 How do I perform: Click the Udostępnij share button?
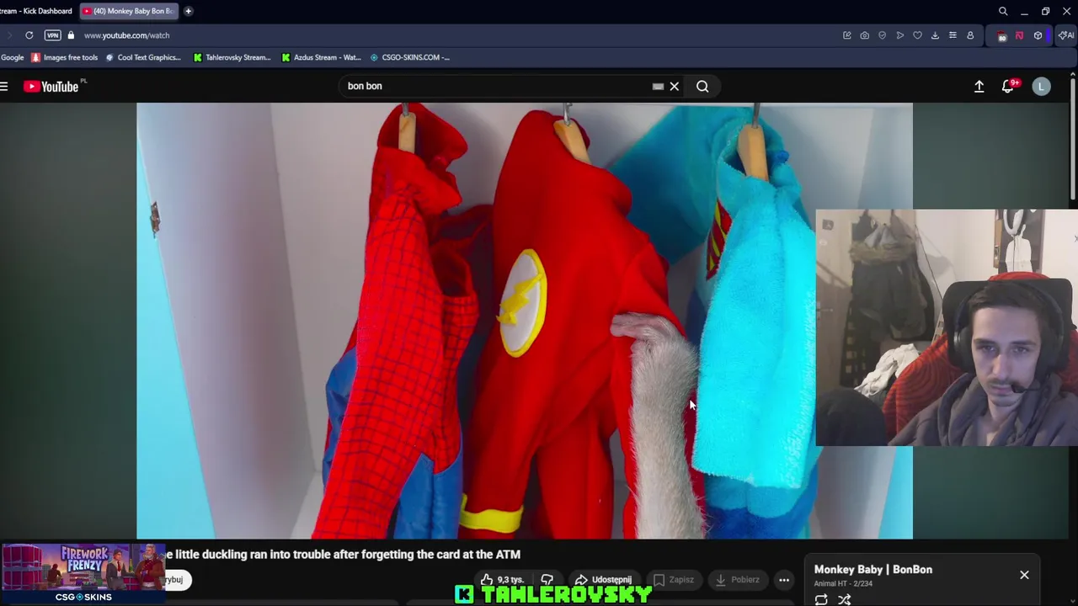click(603, 579)
